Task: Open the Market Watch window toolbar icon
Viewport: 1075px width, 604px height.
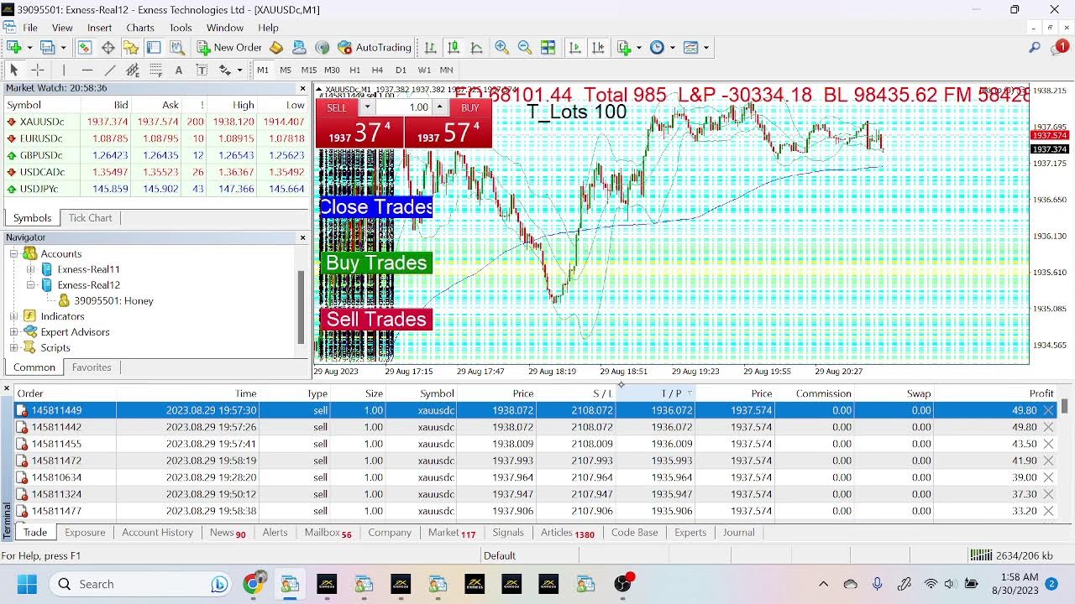Action: coord(85,48)
